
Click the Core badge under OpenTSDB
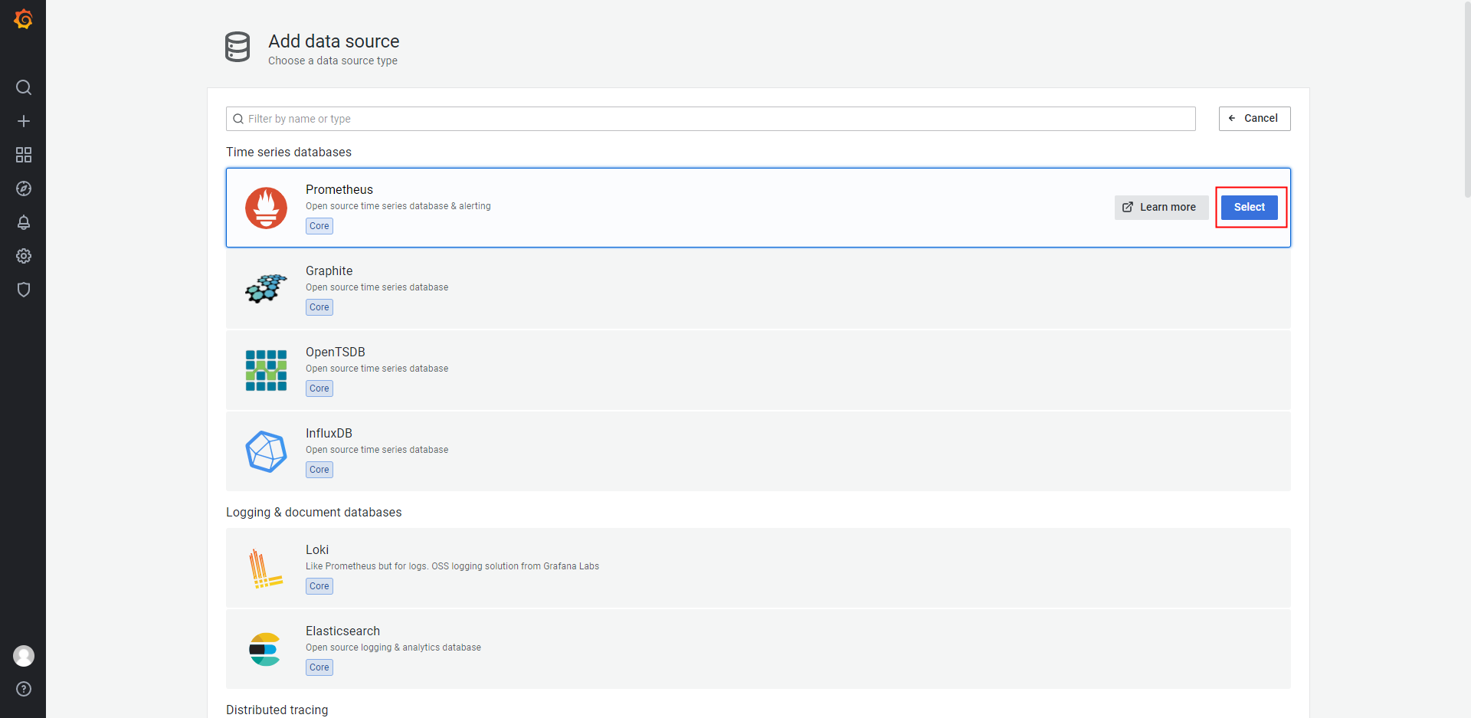[319, 389]
